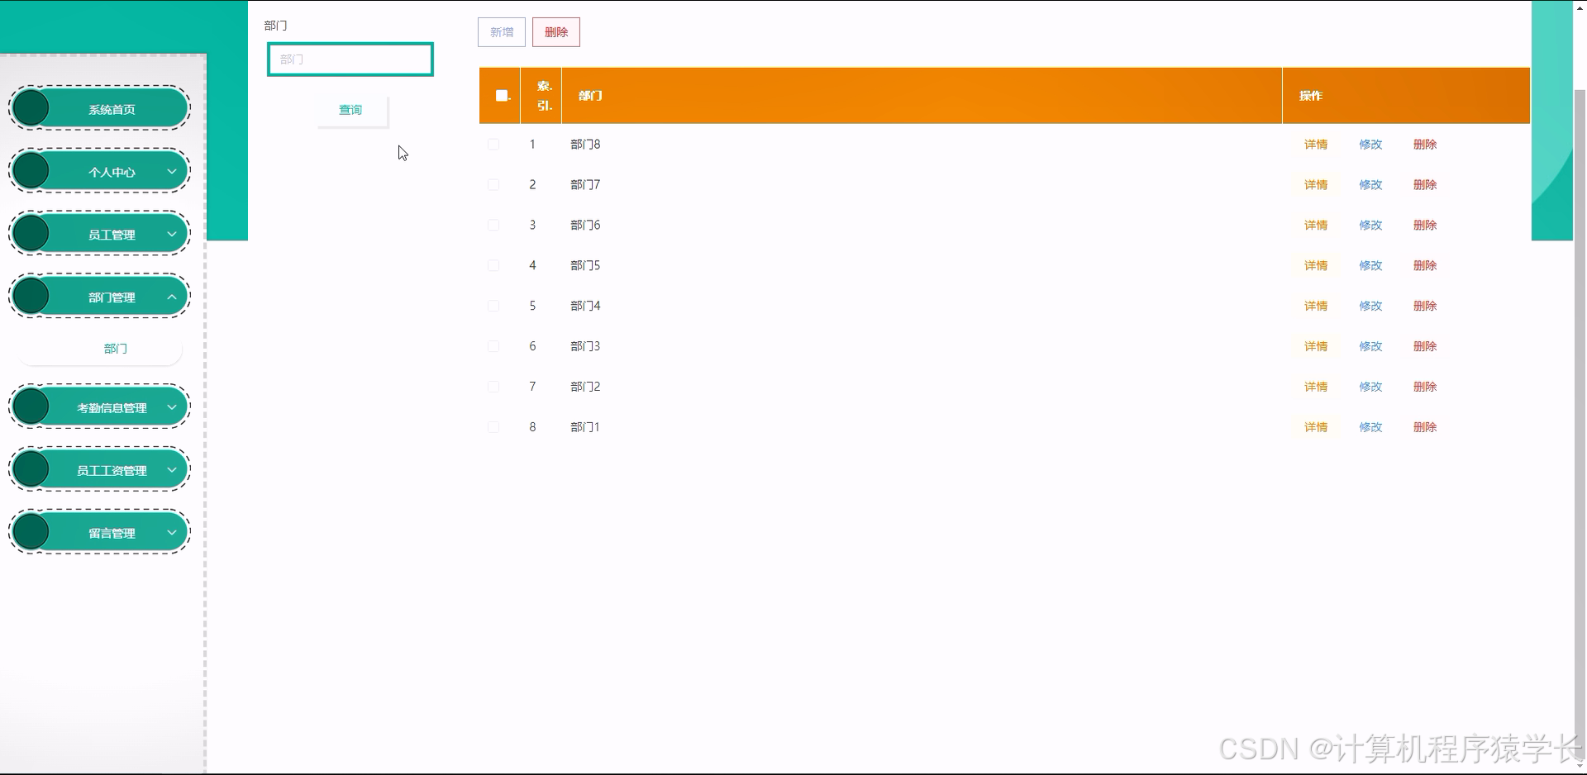Click 删除 in the 部门1 row

[x=1425, y=427]
